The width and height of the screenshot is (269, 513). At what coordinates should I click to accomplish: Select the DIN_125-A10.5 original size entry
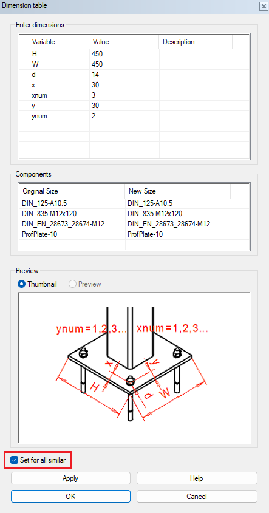click(x=72, y=203)
